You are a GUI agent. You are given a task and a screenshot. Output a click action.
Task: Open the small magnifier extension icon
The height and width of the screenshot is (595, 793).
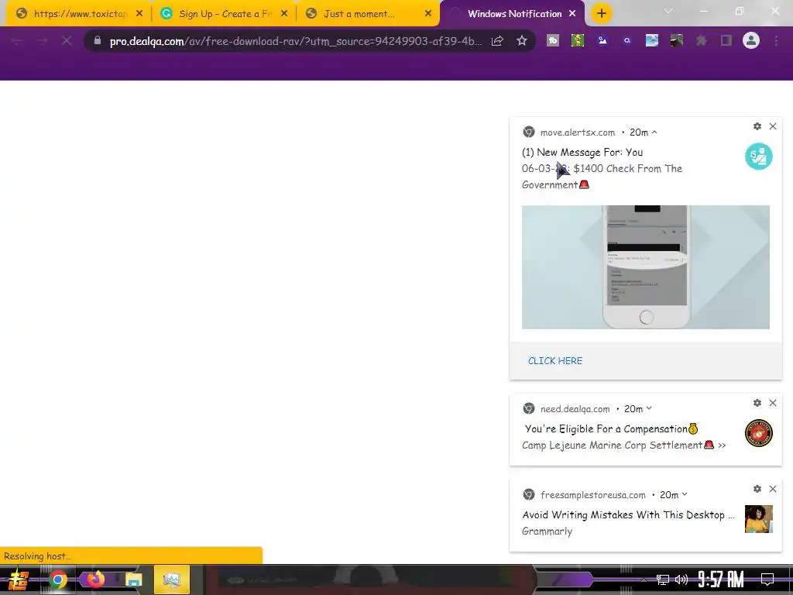coord(627,40)
